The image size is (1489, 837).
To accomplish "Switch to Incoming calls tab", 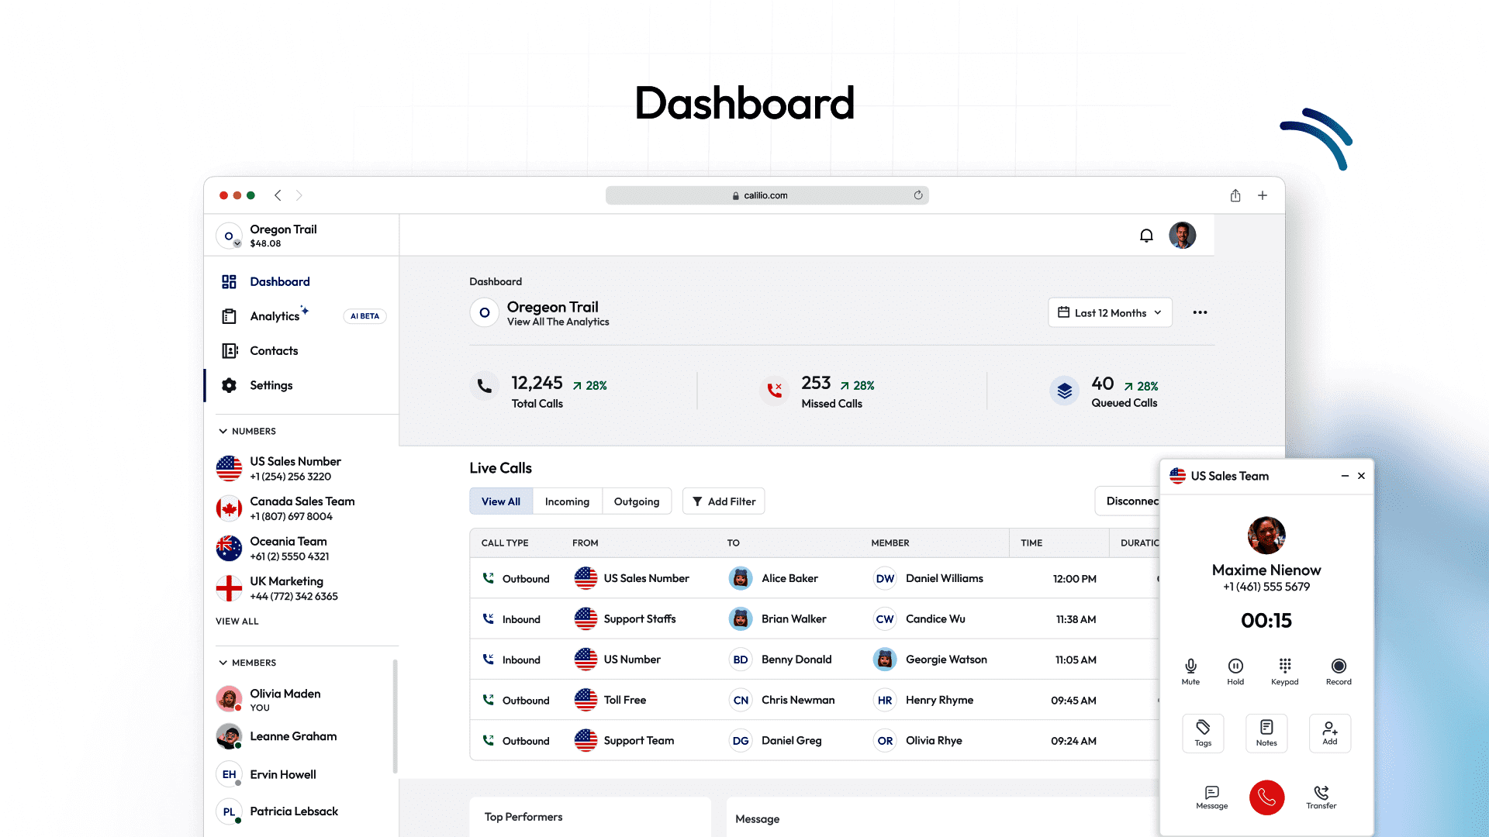I will [x=567, y=501].
